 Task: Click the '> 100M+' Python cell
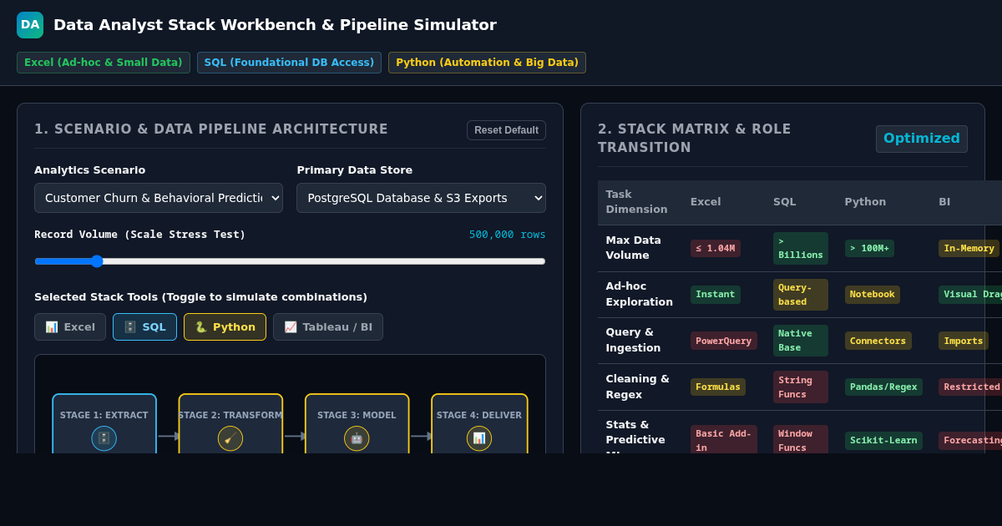click(x=869, y=248)
